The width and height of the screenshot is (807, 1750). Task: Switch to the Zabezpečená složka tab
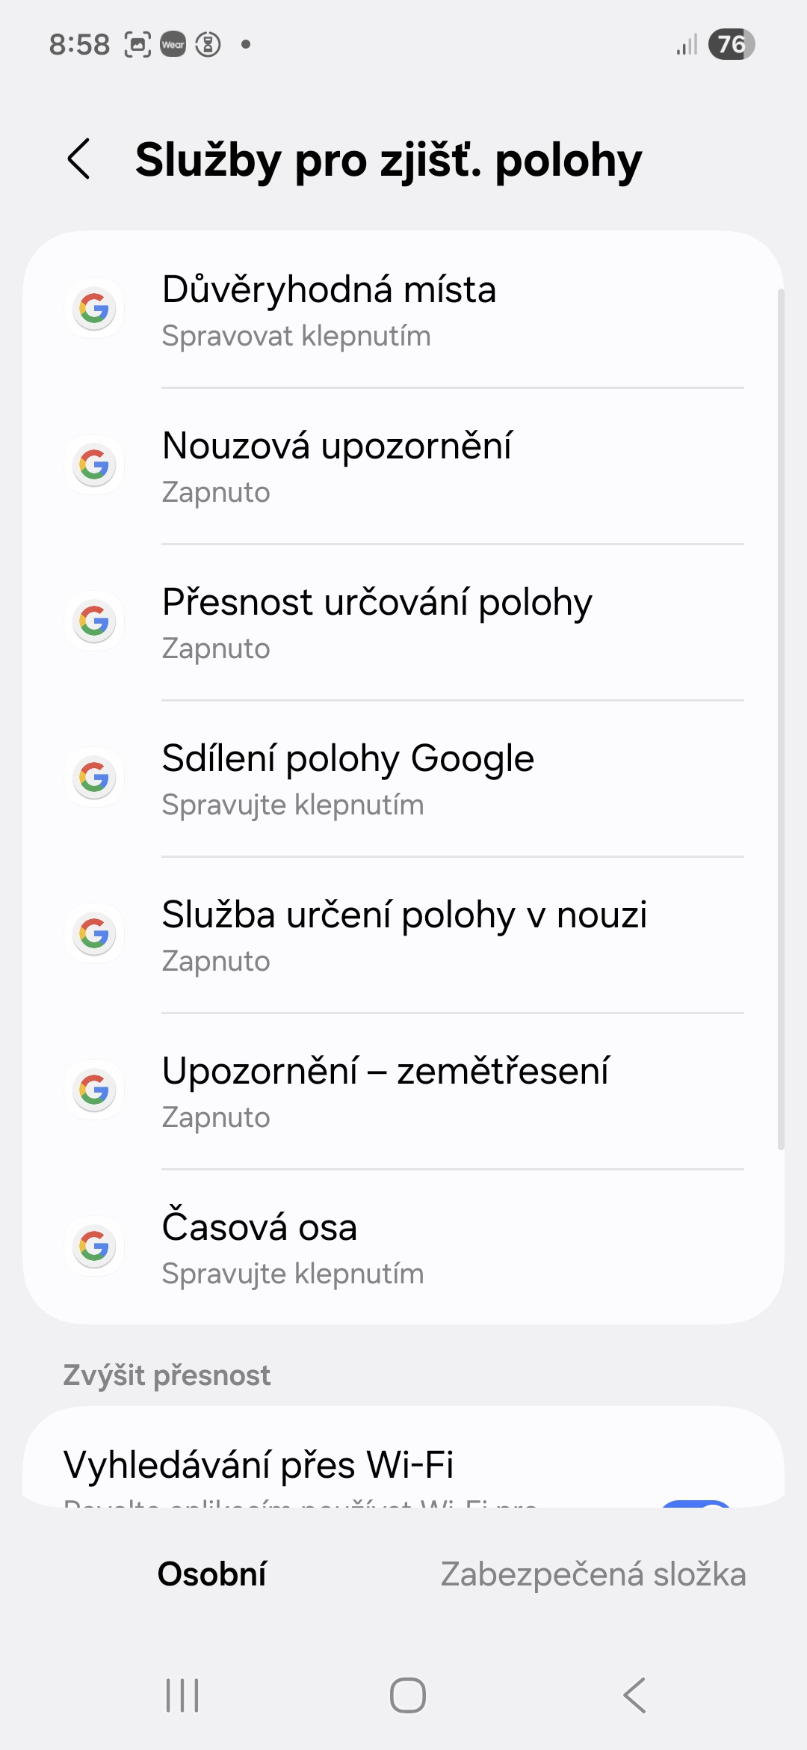[593, 1574]
